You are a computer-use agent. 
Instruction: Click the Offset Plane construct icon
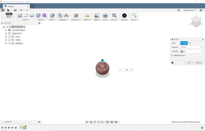76,16
